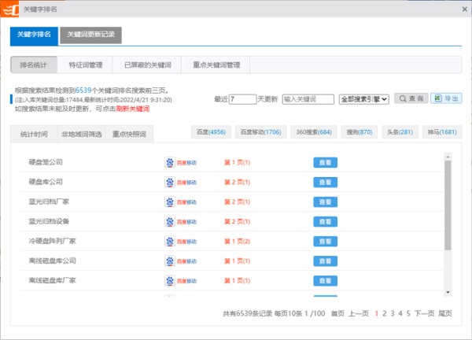Go to pagination page 1
Screen dimensions: 472x340
tap(377, 313)
